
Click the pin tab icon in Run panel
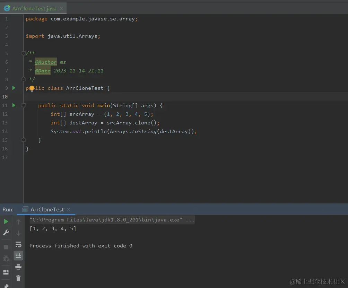(6, 286)
